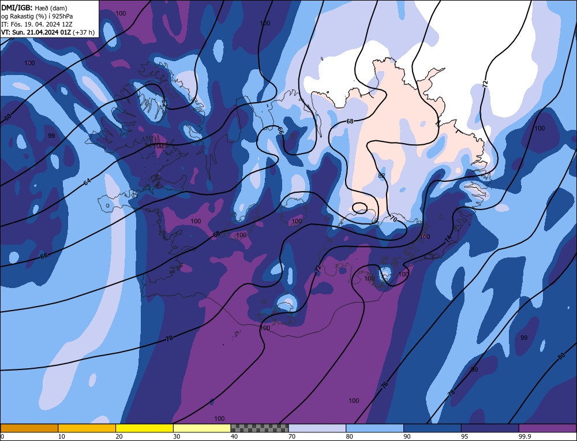Click the '0' legend scale value
The image size is (577, 441).
2,436
